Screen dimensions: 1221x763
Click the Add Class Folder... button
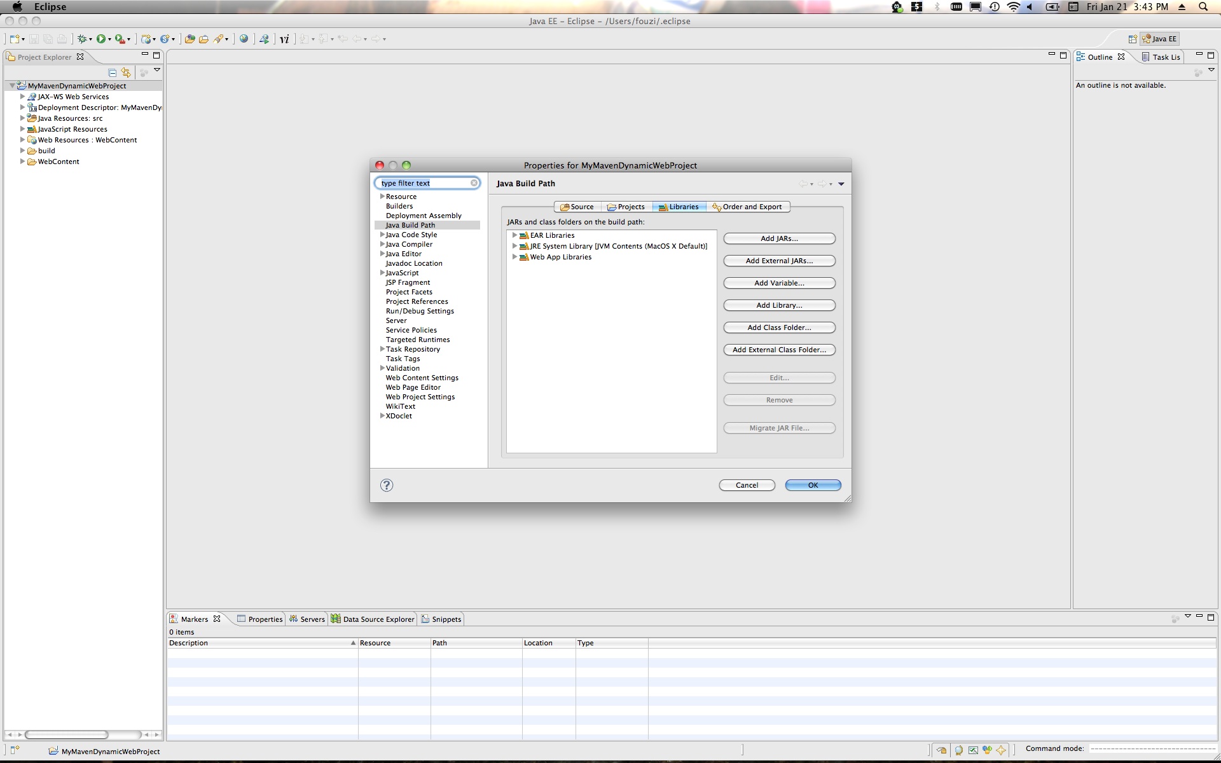(779, 327)
